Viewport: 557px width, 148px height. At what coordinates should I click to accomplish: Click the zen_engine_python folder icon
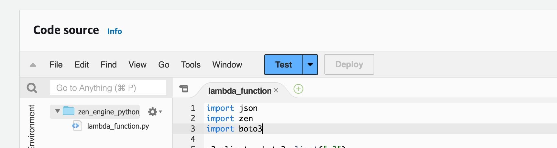pos(69,111)
